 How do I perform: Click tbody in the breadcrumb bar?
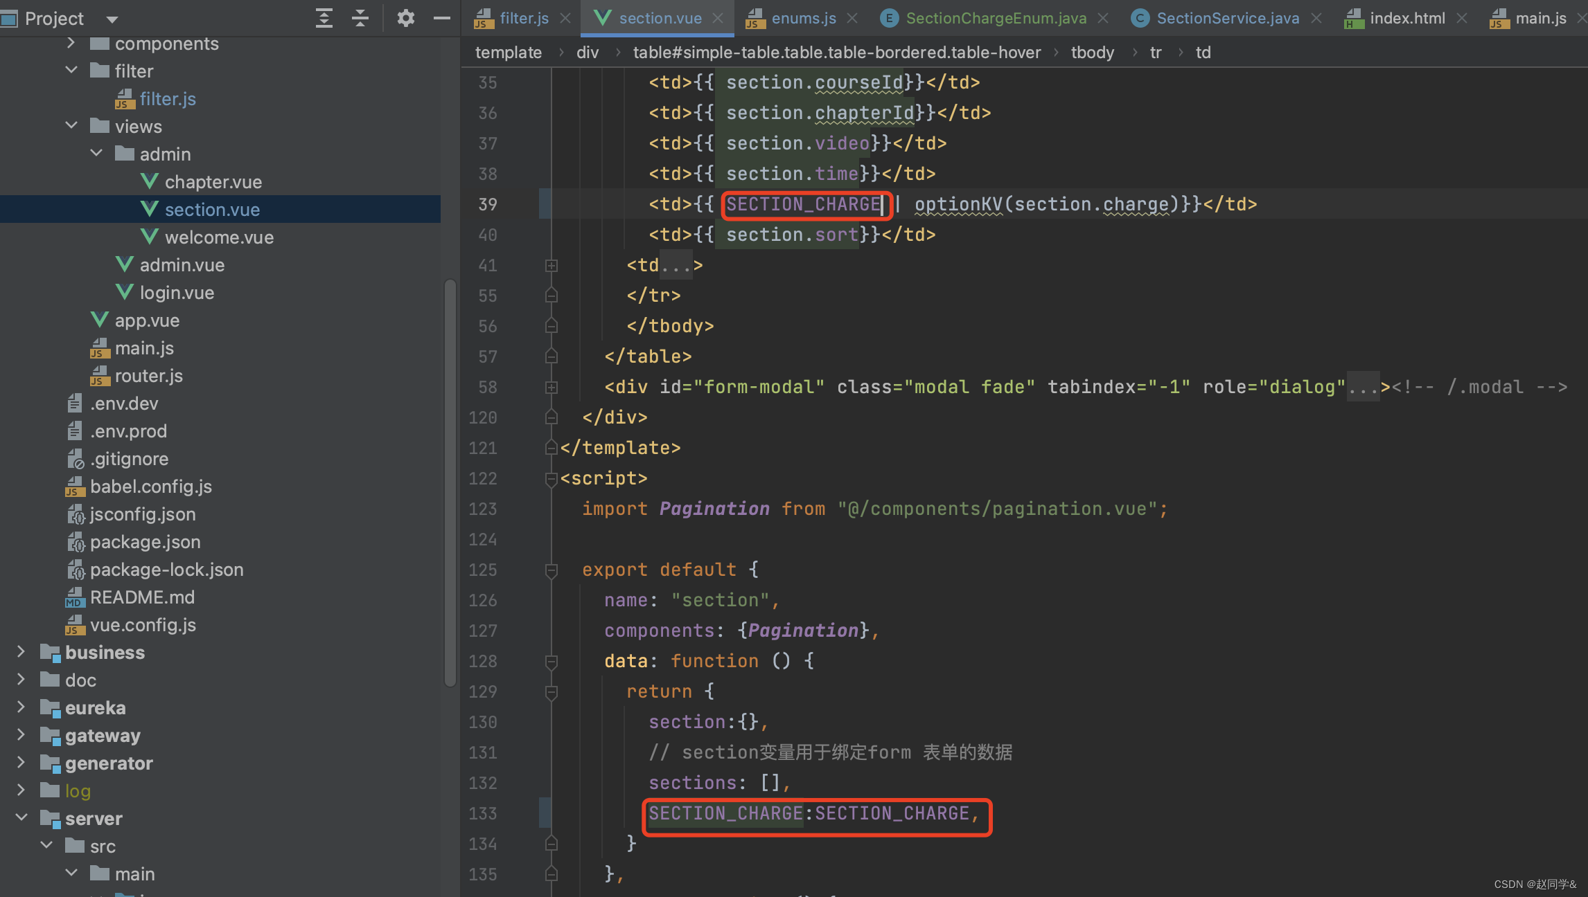click(1092, 53)
